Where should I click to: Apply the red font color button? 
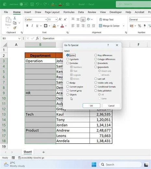point(62,26)
